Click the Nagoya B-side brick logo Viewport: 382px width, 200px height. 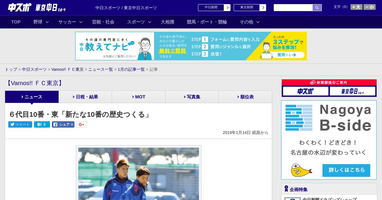click(x=299, y=118)
